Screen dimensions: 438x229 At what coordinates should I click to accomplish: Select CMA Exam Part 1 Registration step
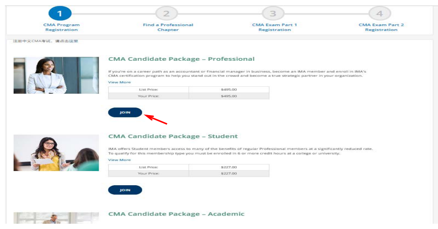274,27
